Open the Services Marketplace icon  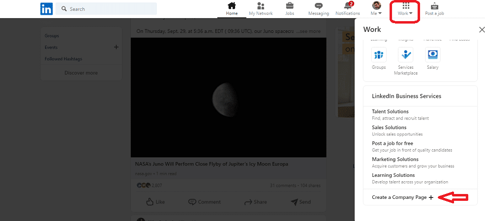pyautogui.click(x=406, y=55)
